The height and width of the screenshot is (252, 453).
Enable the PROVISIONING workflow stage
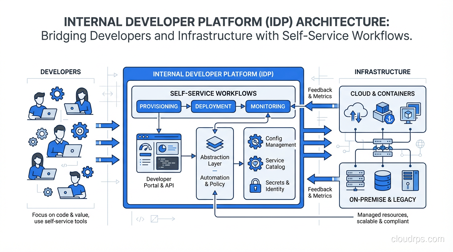point(159,106)
